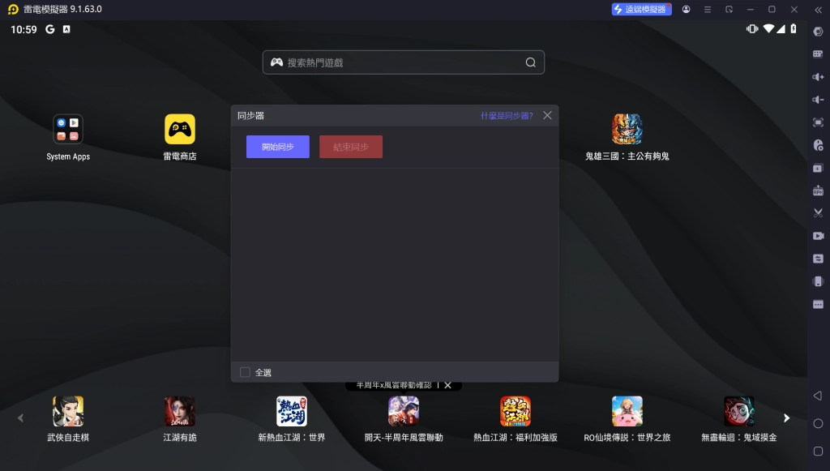Screen dimensions: 830x471
Task: Close the 同步器 synchronizer dialog
Action: coord(547,115)
